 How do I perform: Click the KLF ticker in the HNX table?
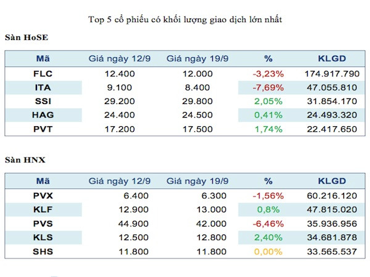[38, 209]
